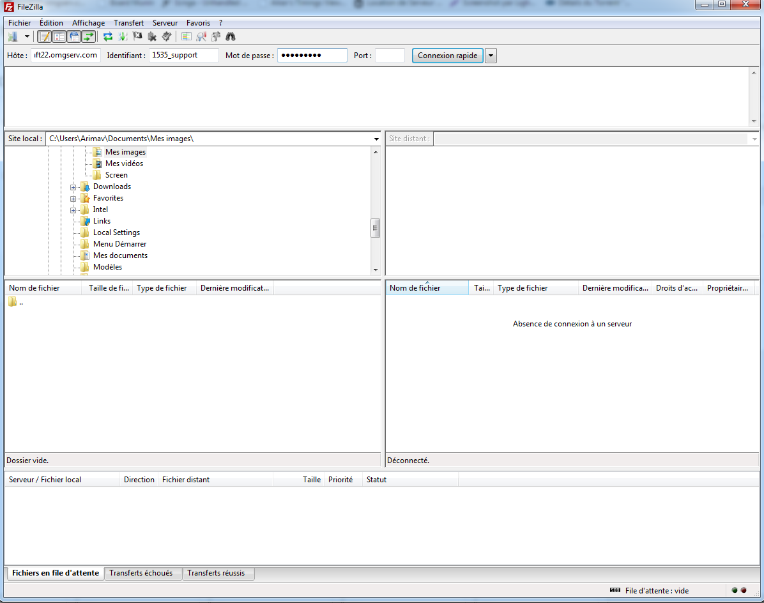
Task: Toggle synchronized browsing toolbar icon
Action: pyautogui.click(x=216, y=36)
